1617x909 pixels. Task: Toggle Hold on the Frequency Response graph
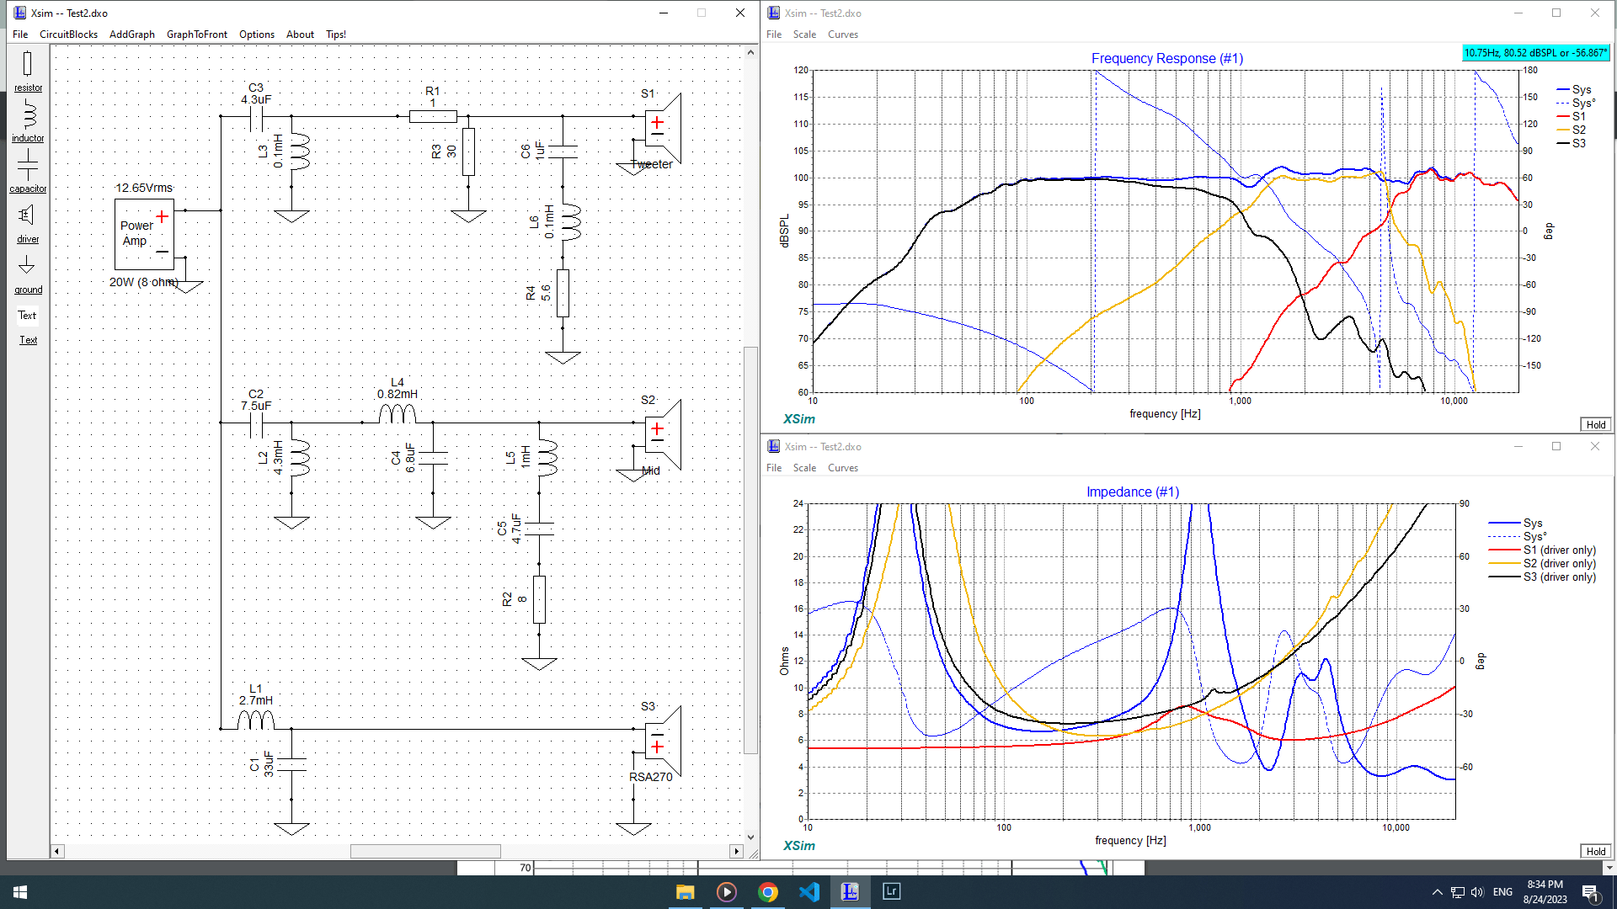[1595, 424]
